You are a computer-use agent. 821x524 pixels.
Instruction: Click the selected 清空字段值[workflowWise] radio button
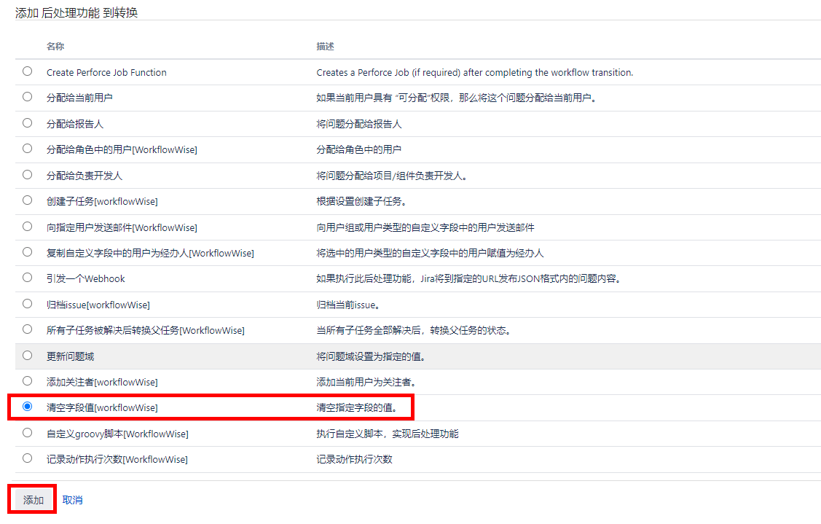[x=28, y=407]
